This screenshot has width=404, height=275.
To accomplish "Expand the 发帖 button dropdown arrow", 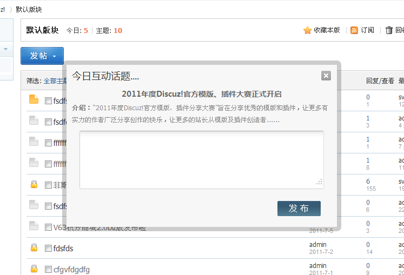I will (55, 56).
